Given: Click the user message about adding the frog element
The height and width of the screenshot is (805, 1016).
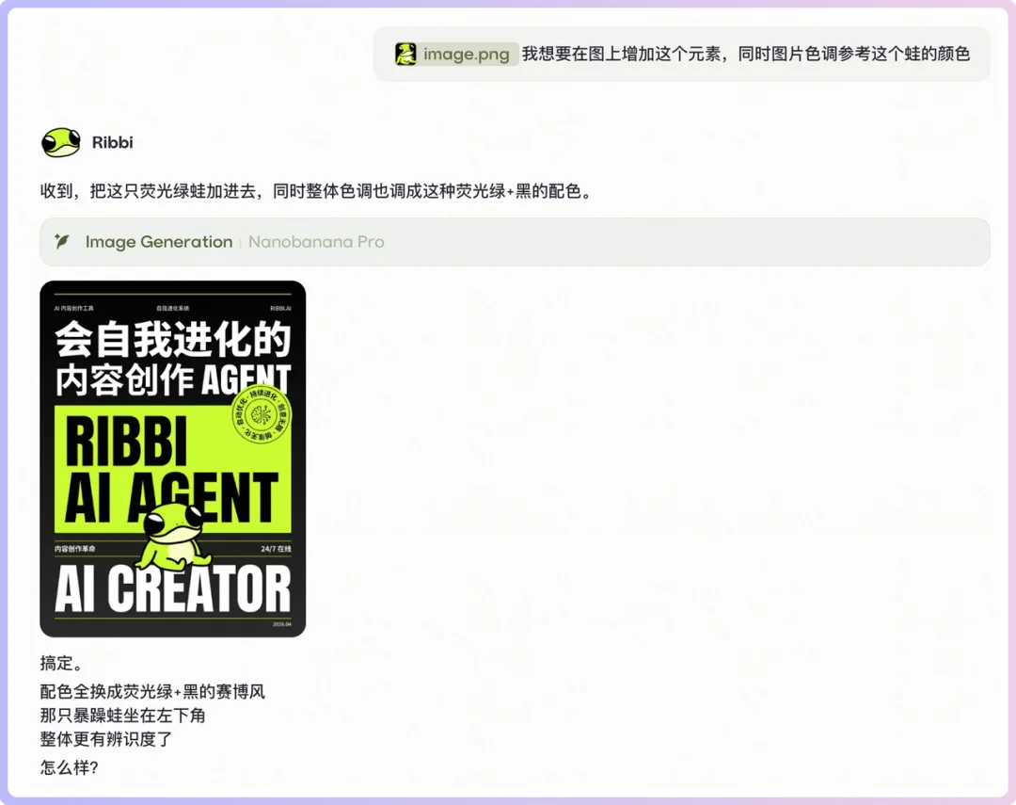Looking at the screenshot, I should (x=745, y=54).
